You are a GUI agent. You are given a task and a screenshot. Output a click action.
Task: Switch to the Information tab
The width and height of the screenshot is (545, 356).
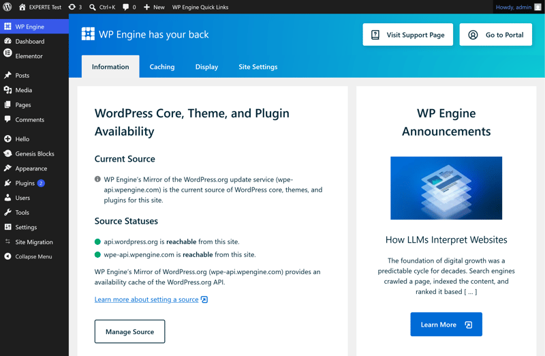(110, 66)
